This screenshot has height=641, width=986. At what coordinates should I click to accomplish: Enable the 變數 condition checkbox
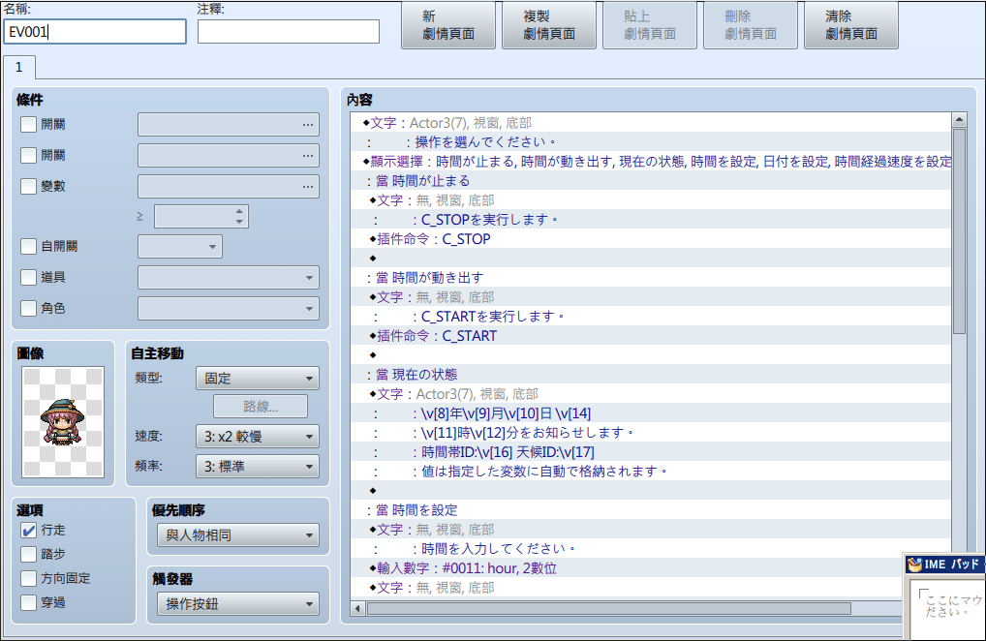(28, 186)
